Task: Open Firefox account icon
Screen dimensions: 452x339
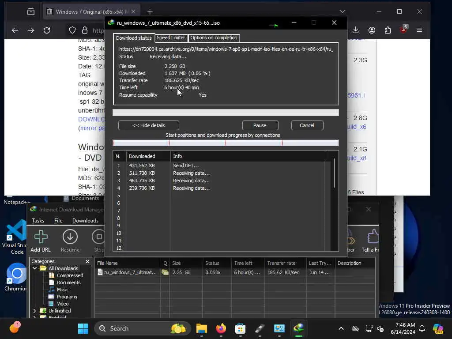Action: [372, 30]
